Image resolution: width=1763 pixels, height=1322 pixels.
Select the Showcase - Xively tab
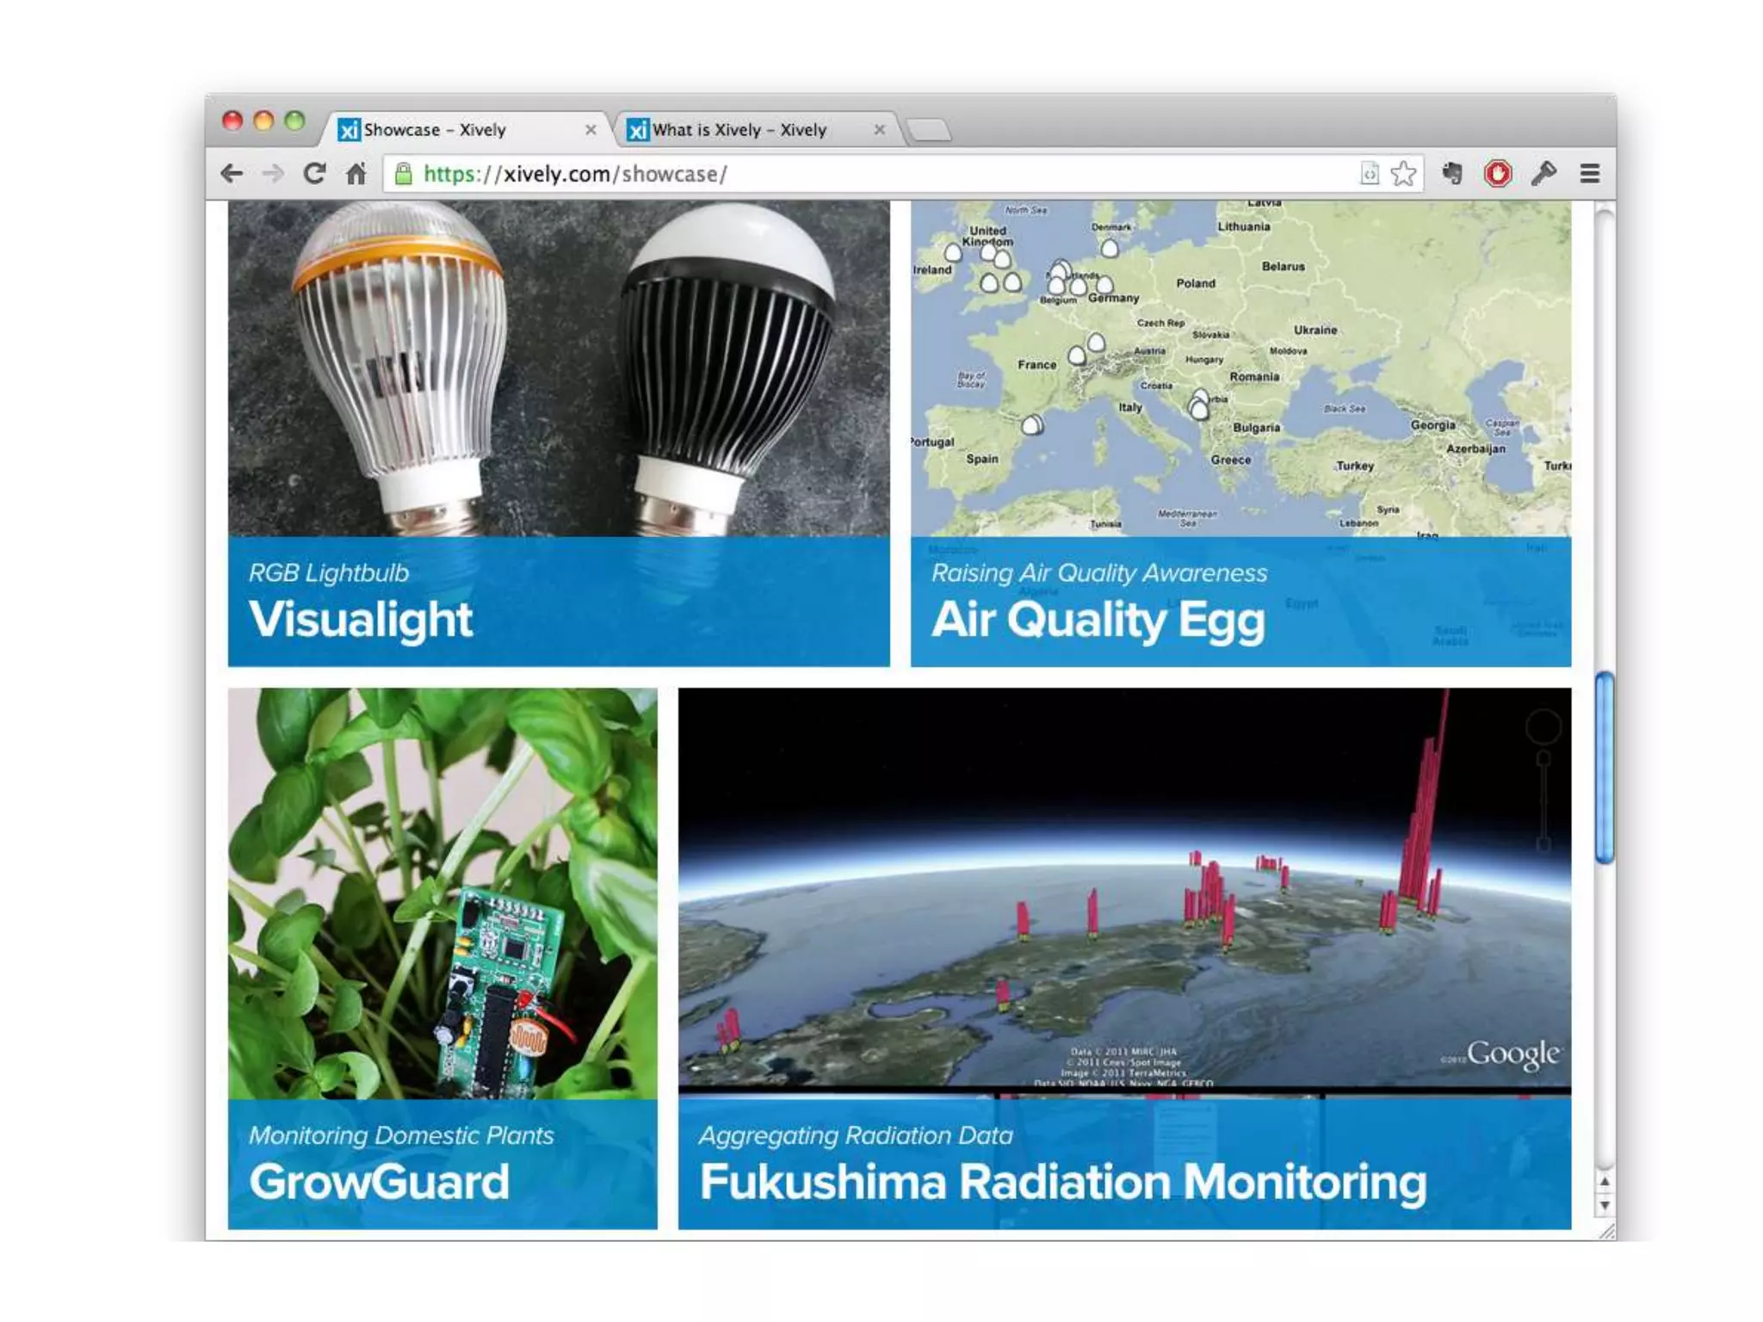(x=435, y=130)
